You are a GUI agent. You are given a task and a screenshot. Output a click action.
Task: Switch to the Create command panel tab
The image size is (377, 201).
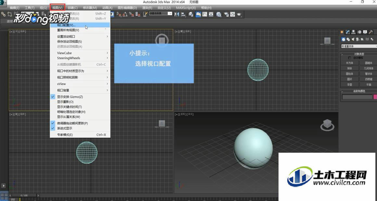[x=342, y=32]
